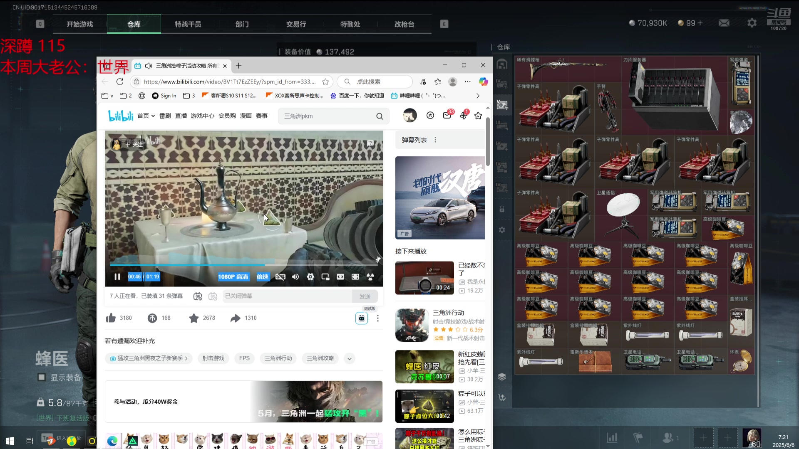Image resolution: width=799 pixels, height=449 pixels.
Task: Open more options dots beside AI assistant
Action: (378, 318)
